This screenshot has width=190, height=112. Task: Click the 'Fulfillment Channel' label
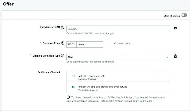(x=49, y=72)
